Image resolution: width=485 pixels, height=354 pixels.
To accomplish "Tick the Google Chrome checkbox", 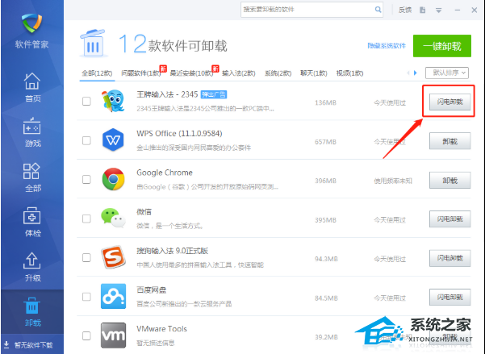I will point(86,180).
